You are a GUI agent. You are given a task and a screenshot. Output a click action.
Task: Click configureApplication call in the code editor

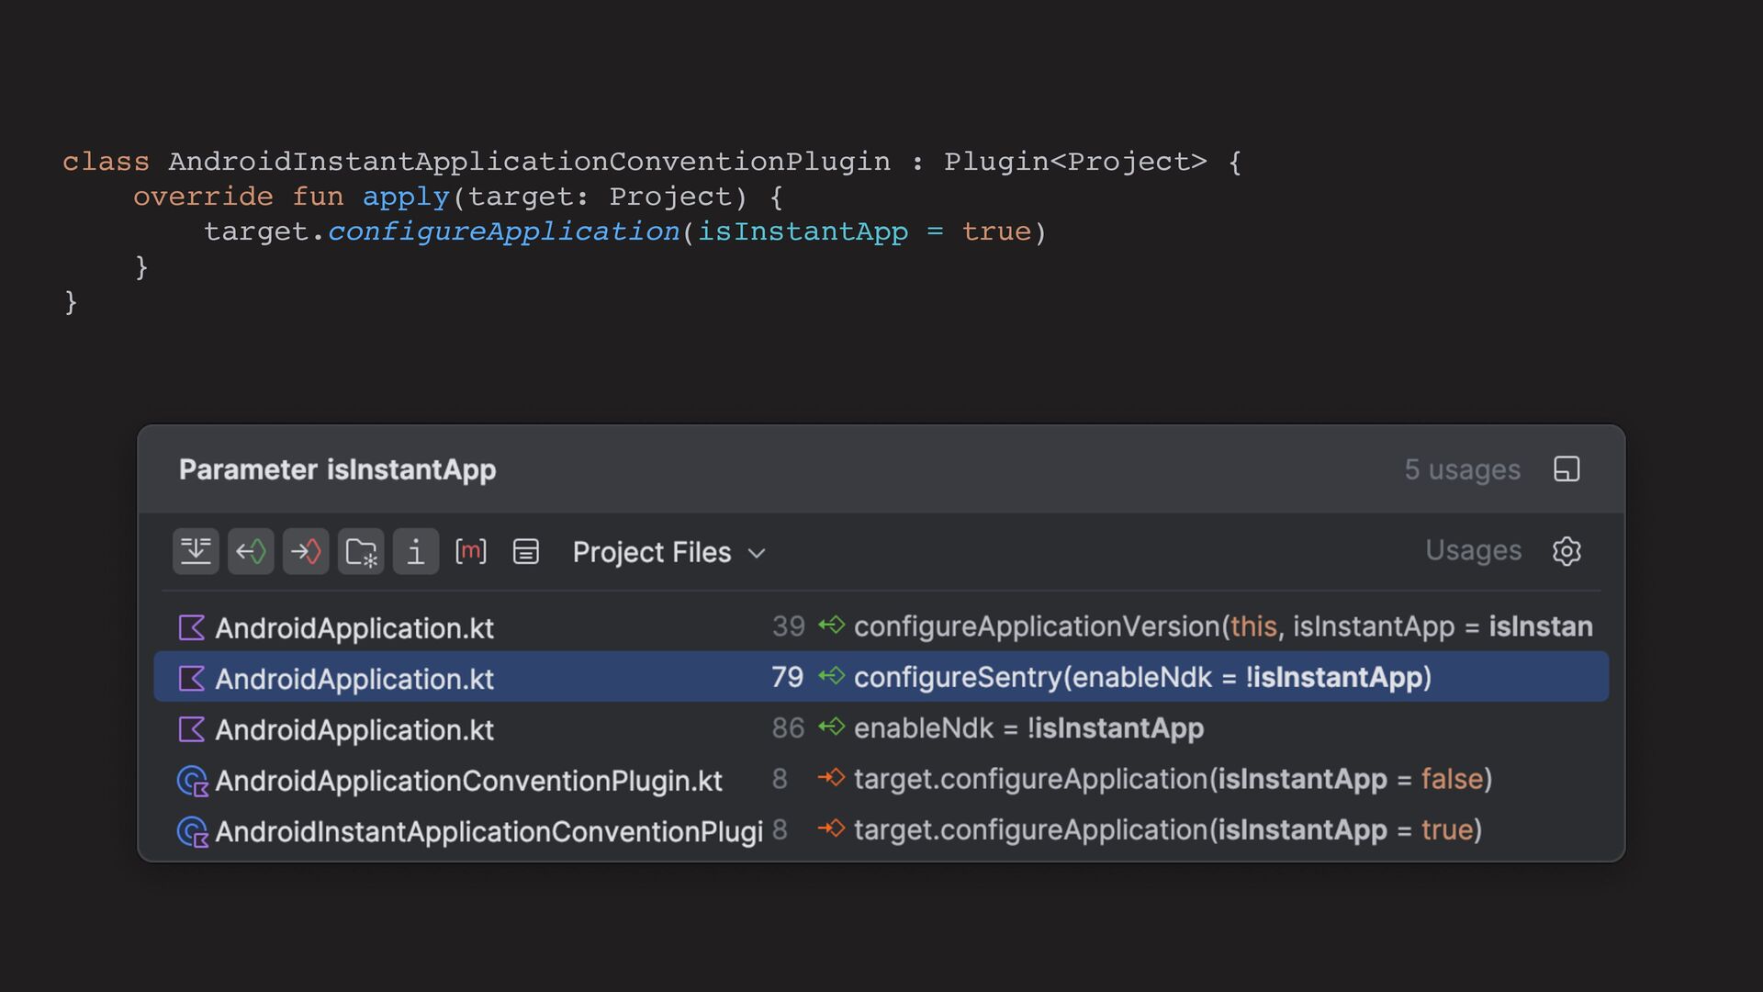click(503, 231)
